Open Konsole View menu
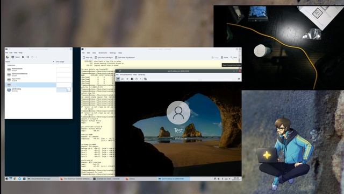This screenshot has width=344, height=194. (x=94, y=53)
